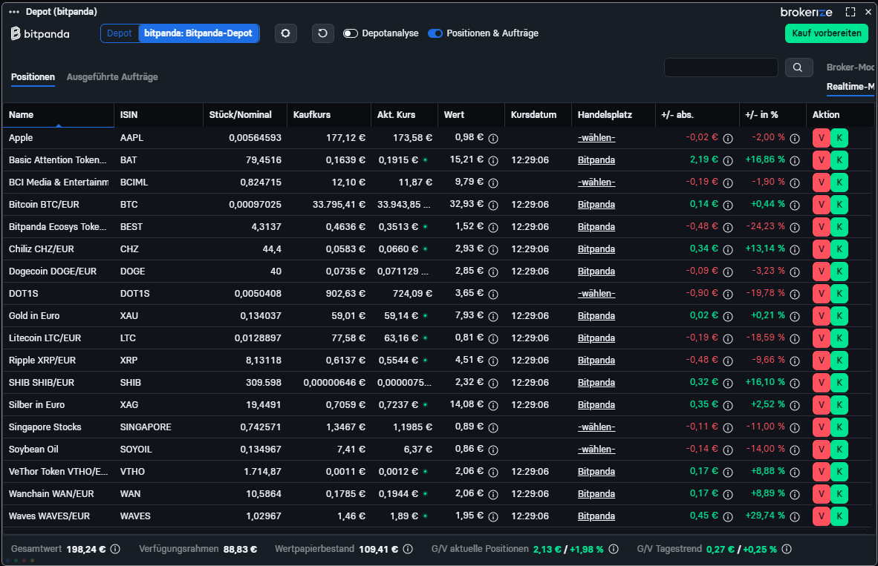Screen dimensions: 878x566
Task: Choose Handelsplatz for Soybean Oil via -wählen-
Action: (x=596, y=450)
